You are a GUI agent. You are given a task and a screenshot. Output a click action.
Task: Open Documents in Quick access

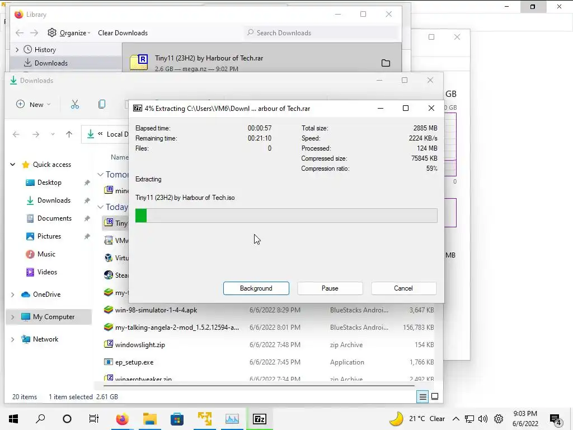(x=54, y=218)
